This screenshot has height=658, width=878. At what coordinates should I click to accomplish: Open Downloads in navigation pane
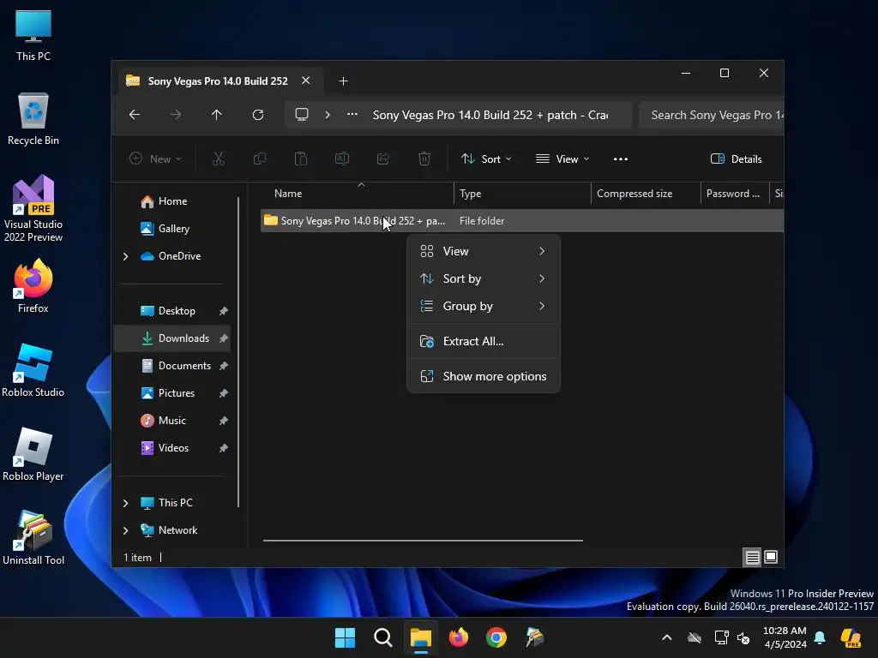point(171,338)
